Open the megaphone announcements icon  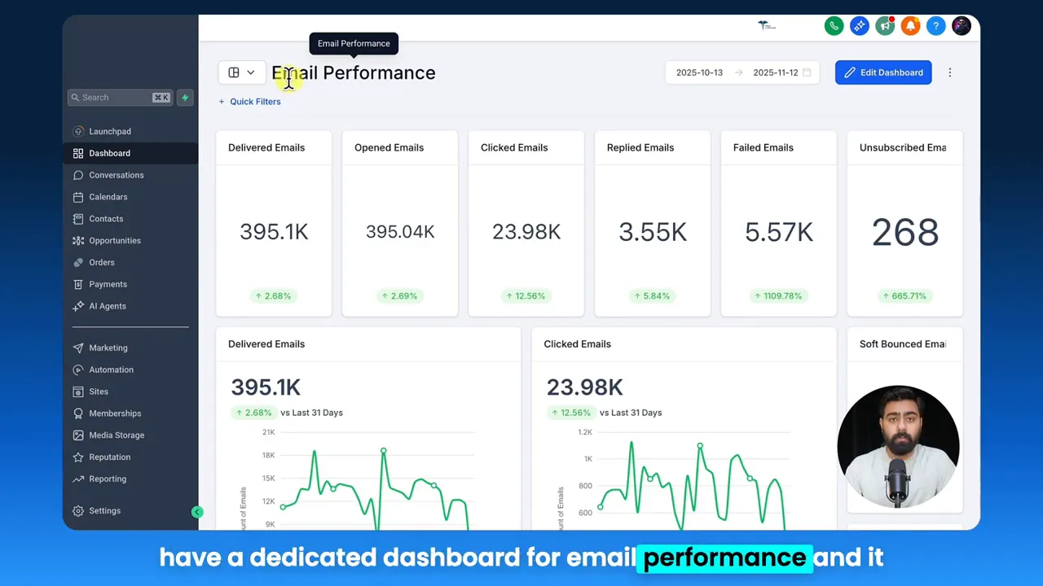coord(885,25)
